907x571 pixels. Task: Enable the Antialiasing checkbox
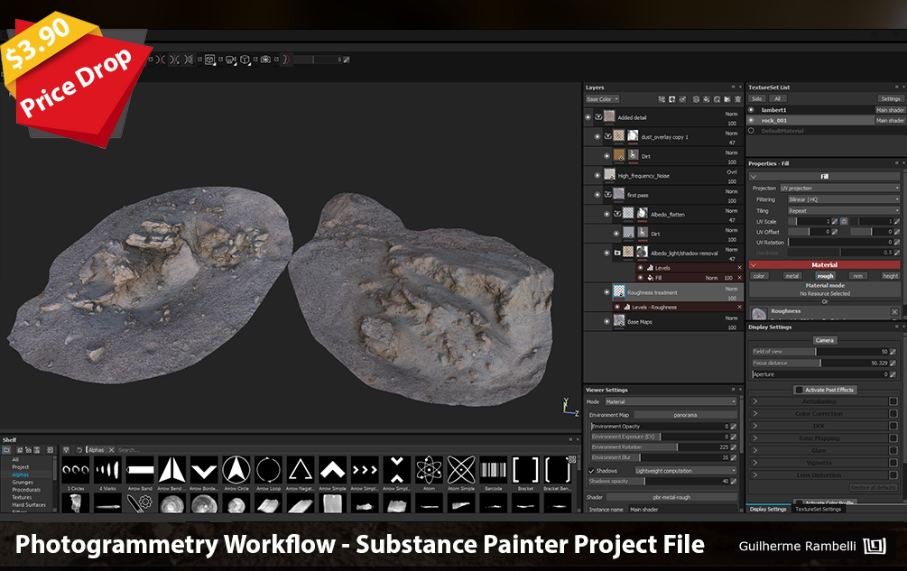[893, 401]
